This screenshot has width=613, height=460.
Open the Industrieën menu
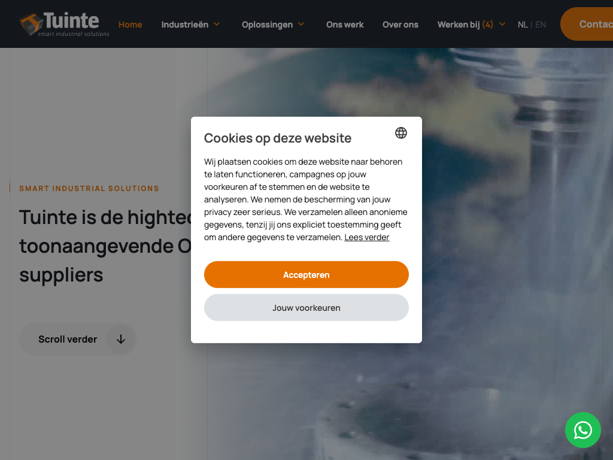click(185, 25)
